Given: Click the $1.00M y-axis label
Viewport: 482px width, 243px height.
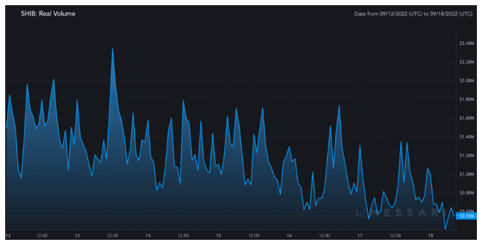Looking at the screenshot, I should click(466, 174).
